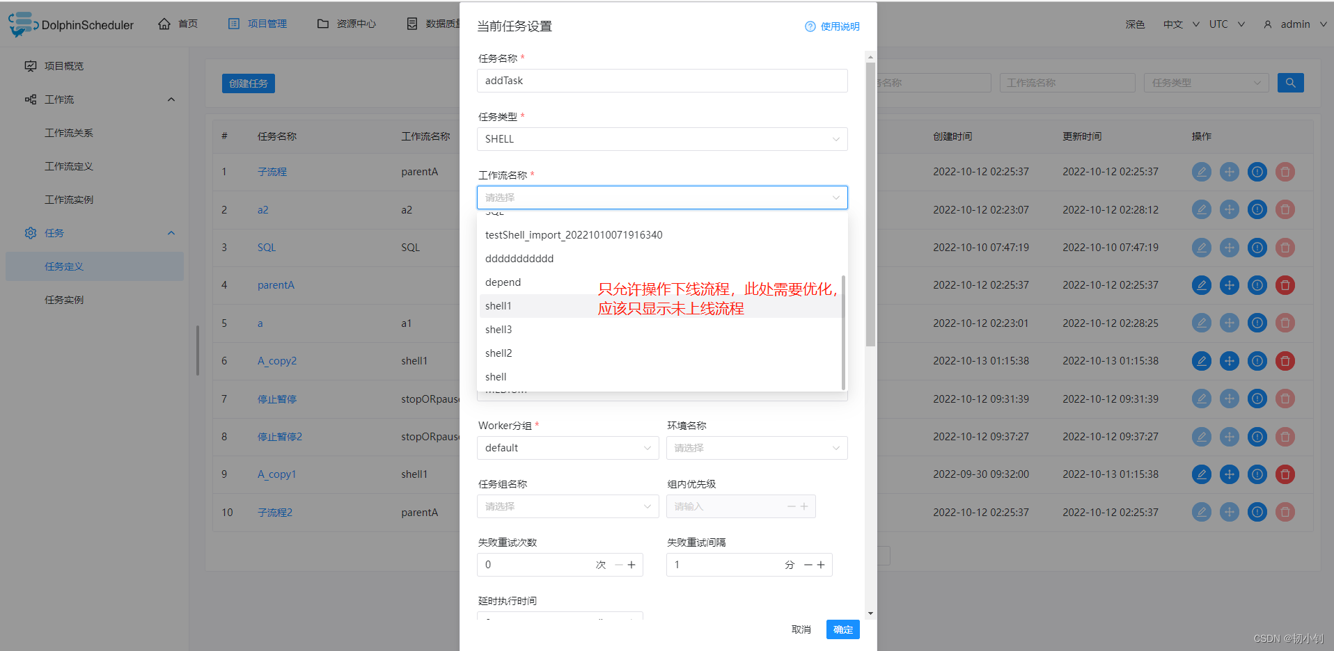Open the Worker分组 default dropdown
This screenshot has height=651, width=1334.
(567, 448)
